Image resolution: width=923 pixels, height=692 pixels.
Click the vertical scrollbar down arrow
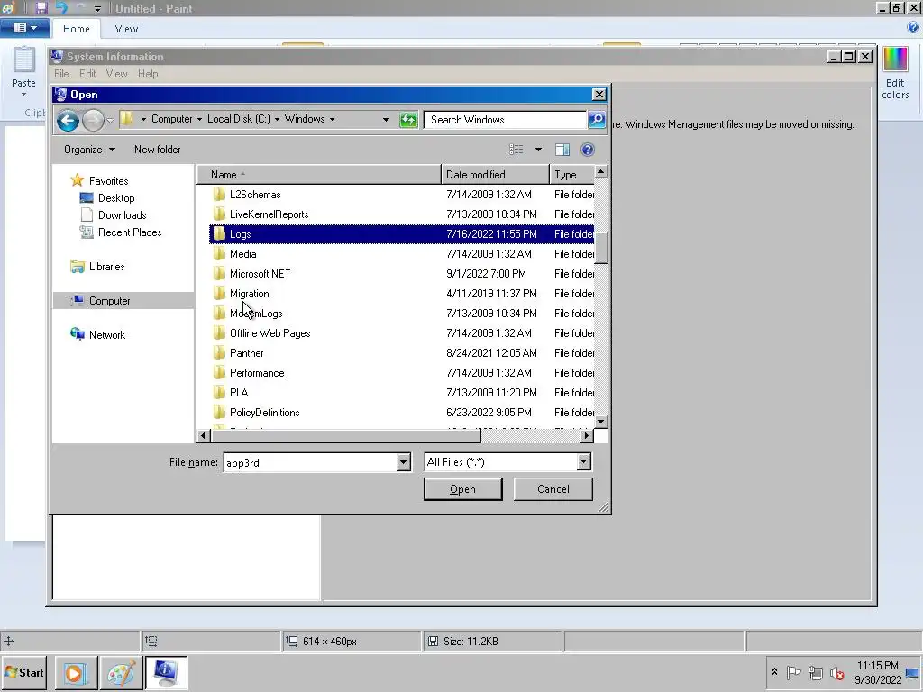pos(601,422)
